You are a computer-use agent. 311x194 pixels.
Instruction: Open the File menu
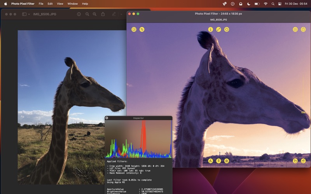tap(41, 4)
